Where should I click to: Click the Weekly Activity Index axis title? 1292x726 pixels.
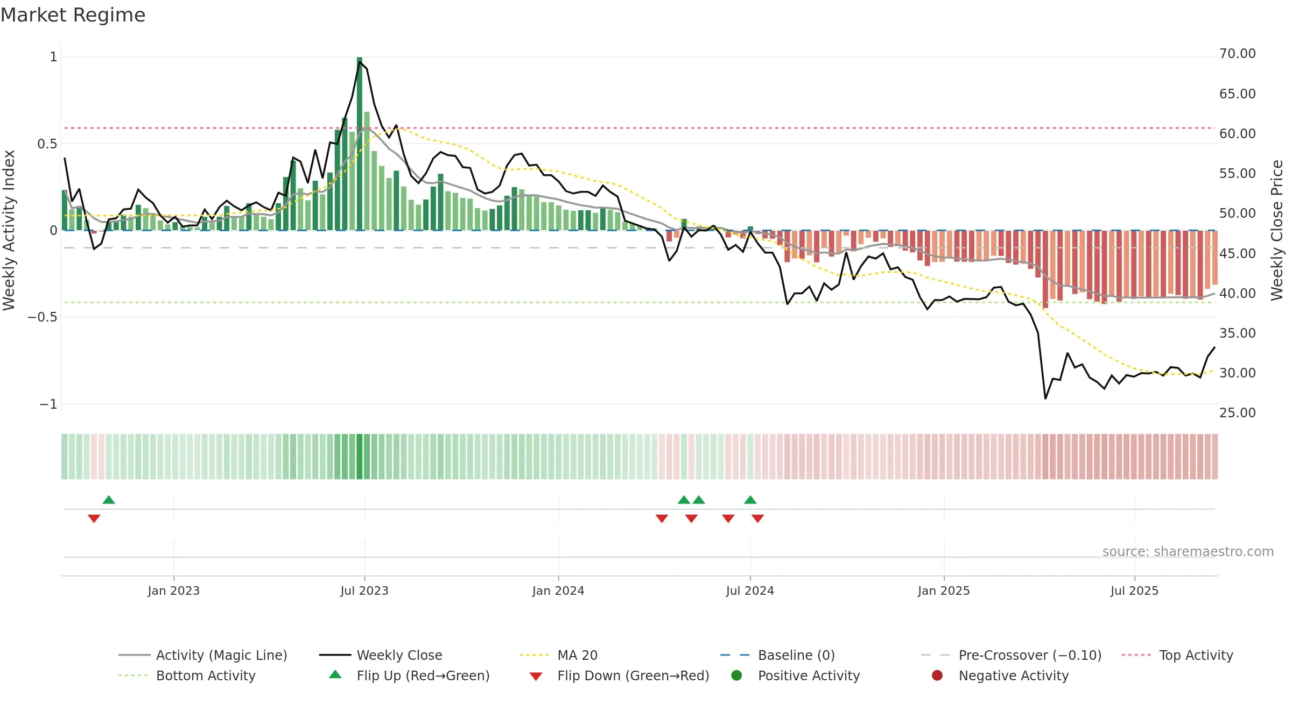pos(9,230)
